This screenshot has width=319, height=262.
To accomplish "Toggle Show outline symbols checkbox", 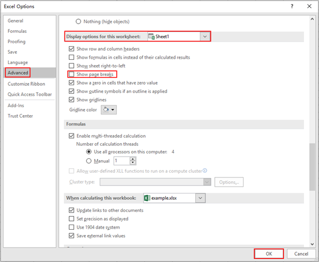I will pos(71,91).
